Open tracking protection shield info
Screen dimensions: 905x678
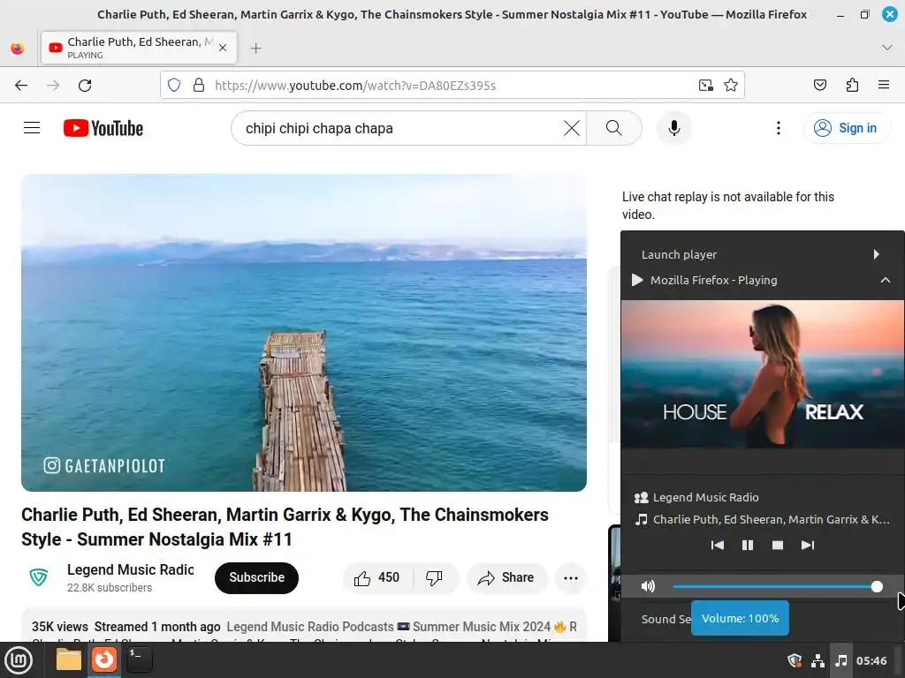pos(174,86)
